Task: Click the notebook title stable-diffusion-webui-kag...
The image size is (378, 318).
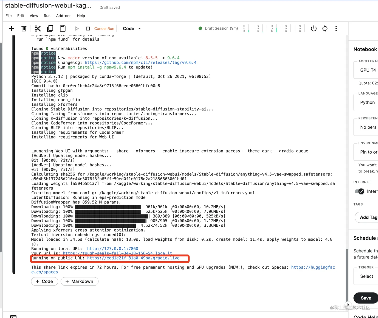Action: pos(48,5)
